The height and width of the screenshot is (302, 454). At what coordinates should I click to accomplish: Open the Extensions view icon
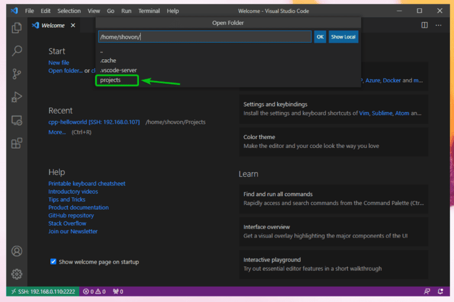coord(17,143)
